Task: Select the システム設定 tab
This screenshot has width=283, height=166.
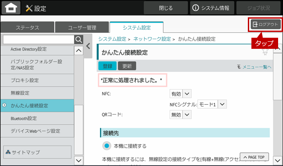Action: [x=137, y=28]
